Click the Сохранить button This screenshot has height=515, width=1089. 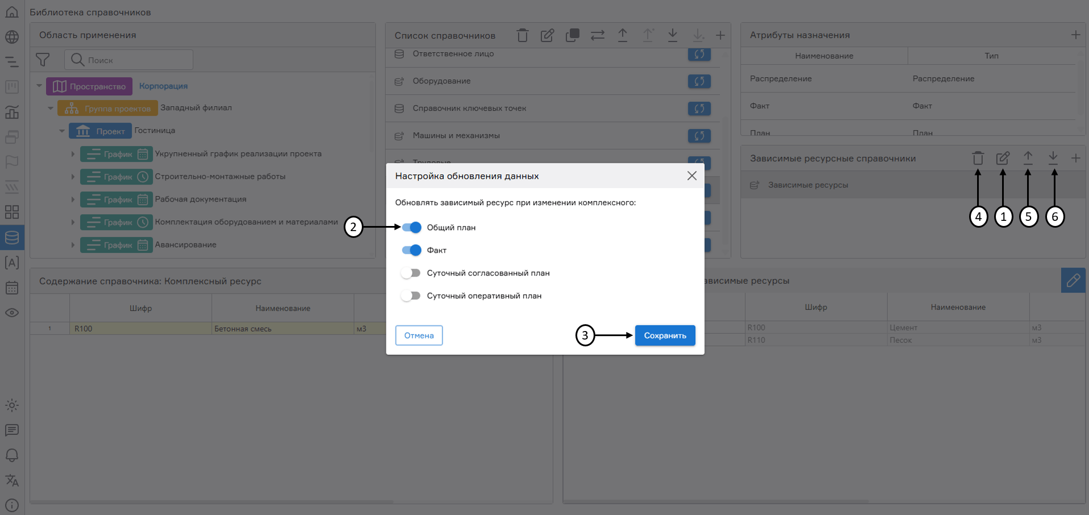[x=665, y=336]
